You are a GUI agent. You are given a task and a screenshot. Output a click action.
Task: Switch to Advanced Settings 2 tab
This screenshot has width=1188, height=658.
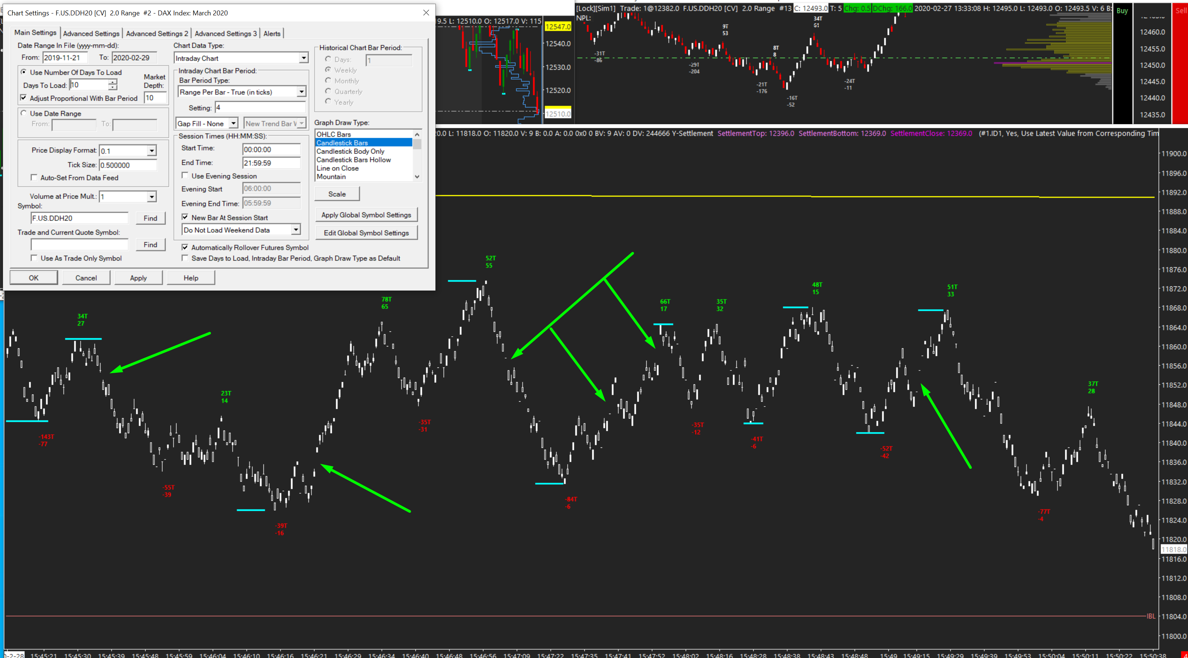pyautogui.click(x=157, y=34)
